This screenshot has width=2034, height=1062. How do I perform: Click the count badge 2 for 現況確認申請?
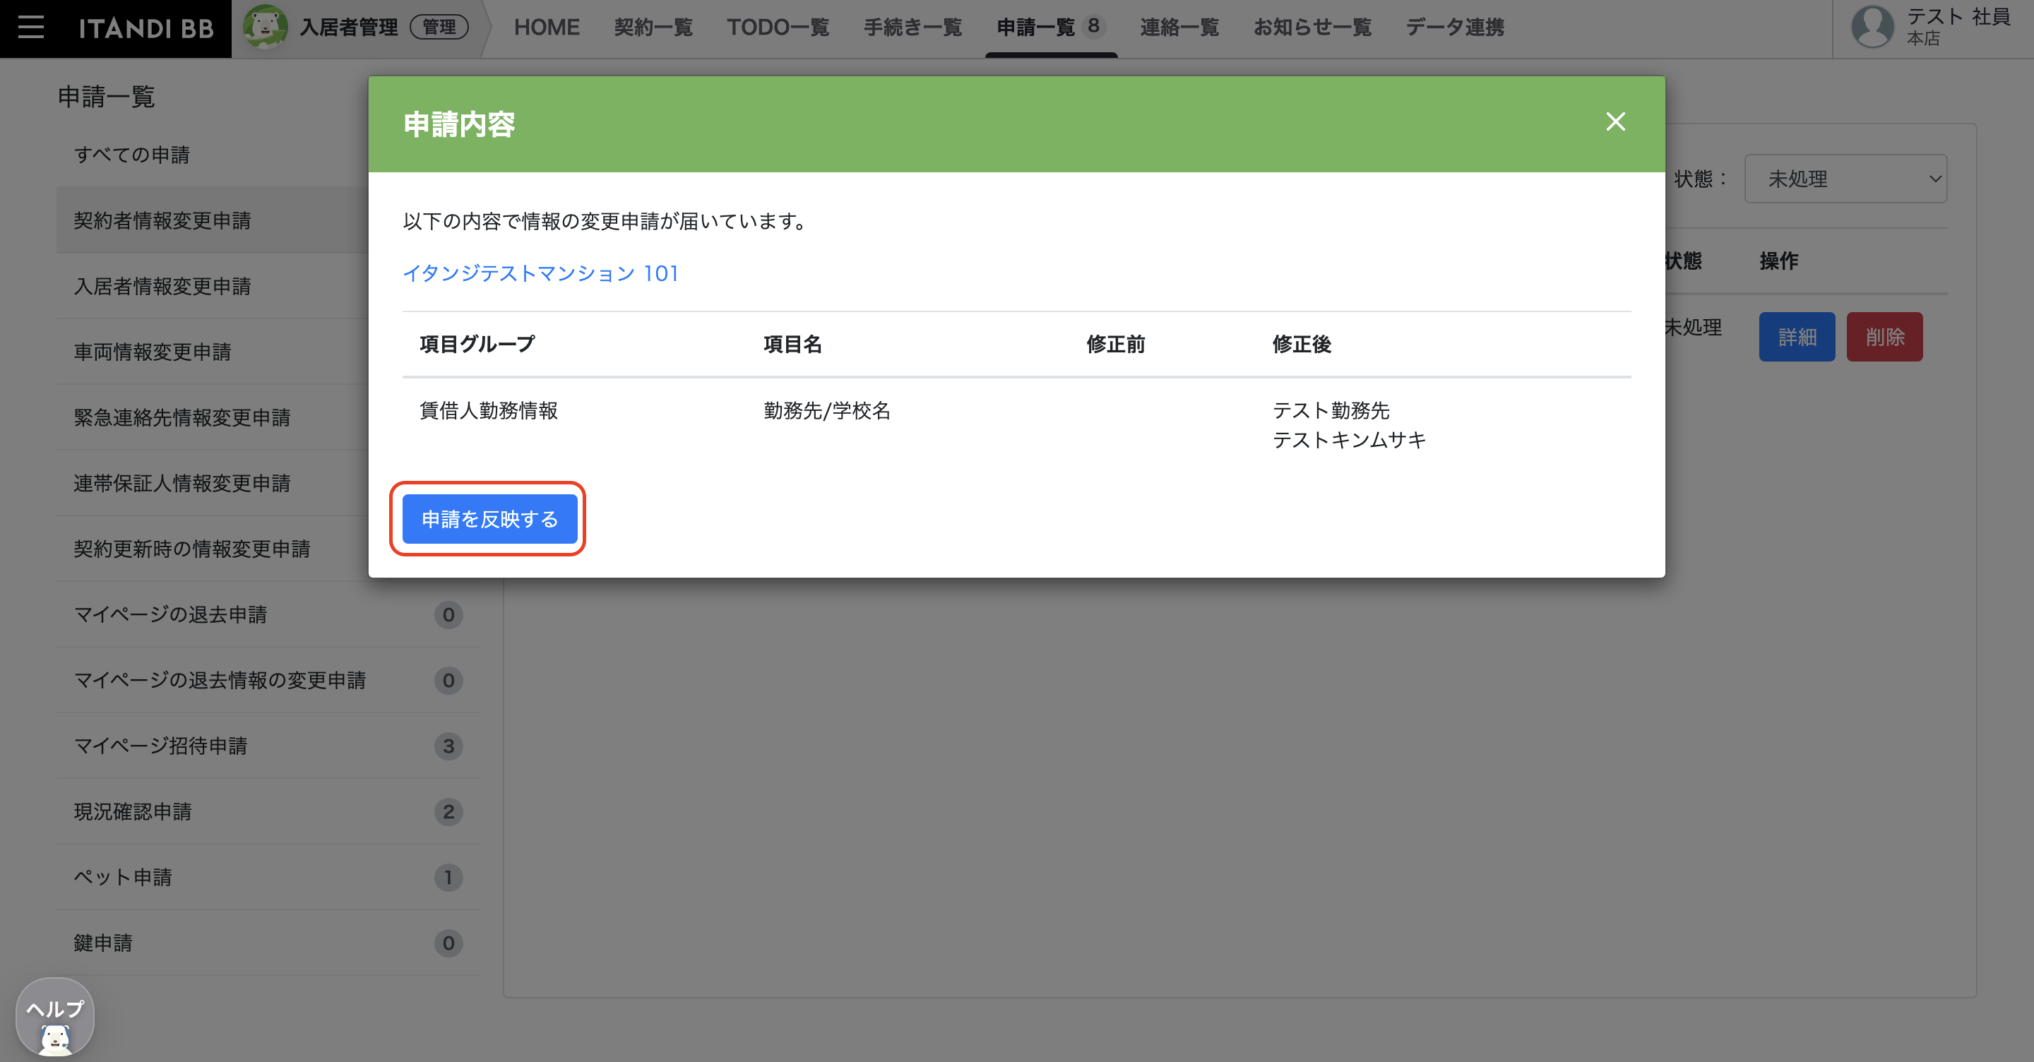(448, 811)
